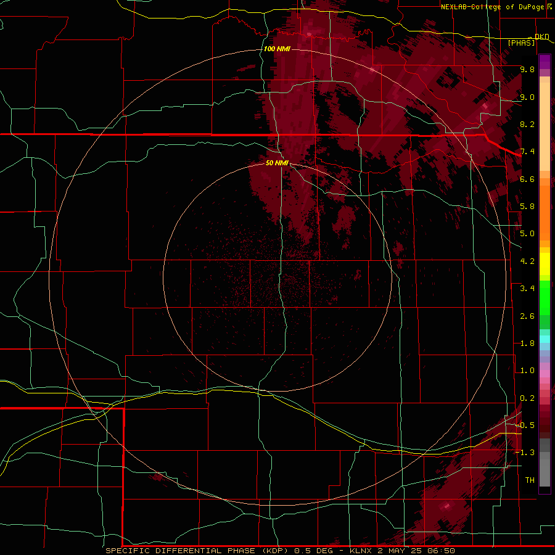Click the 1.0 legend tick label
Image resolution: width=555 pixels, height=555 pixels.
click(527, 371)
